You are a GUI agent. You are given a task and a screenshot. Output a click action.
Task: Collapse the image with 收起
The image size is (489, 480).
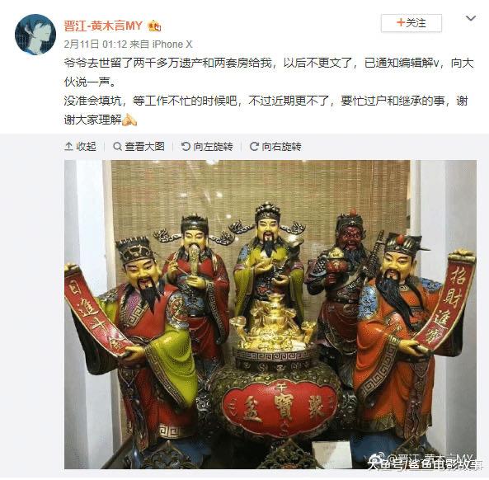81,146
